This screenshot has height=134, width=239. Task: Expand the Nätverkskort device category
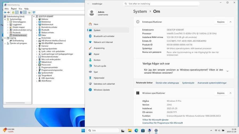tap(37, 62)
